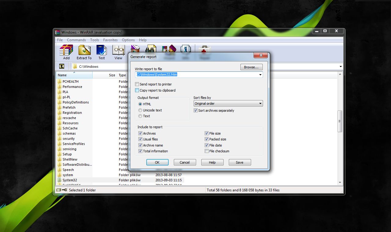The image size is (391, 232).
Task: Enable the File checksum checkbox
Action: (207, 151)
